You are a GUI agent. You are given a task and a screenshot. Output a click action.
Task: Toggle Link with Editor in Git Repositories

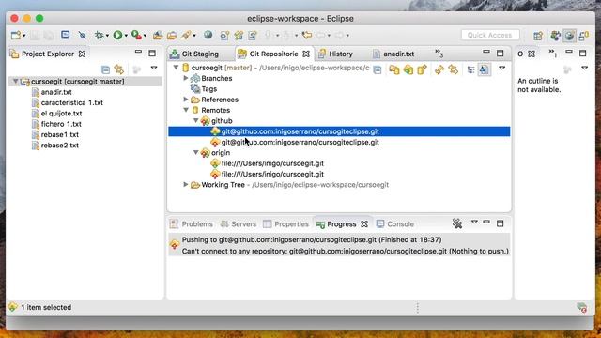453,69
